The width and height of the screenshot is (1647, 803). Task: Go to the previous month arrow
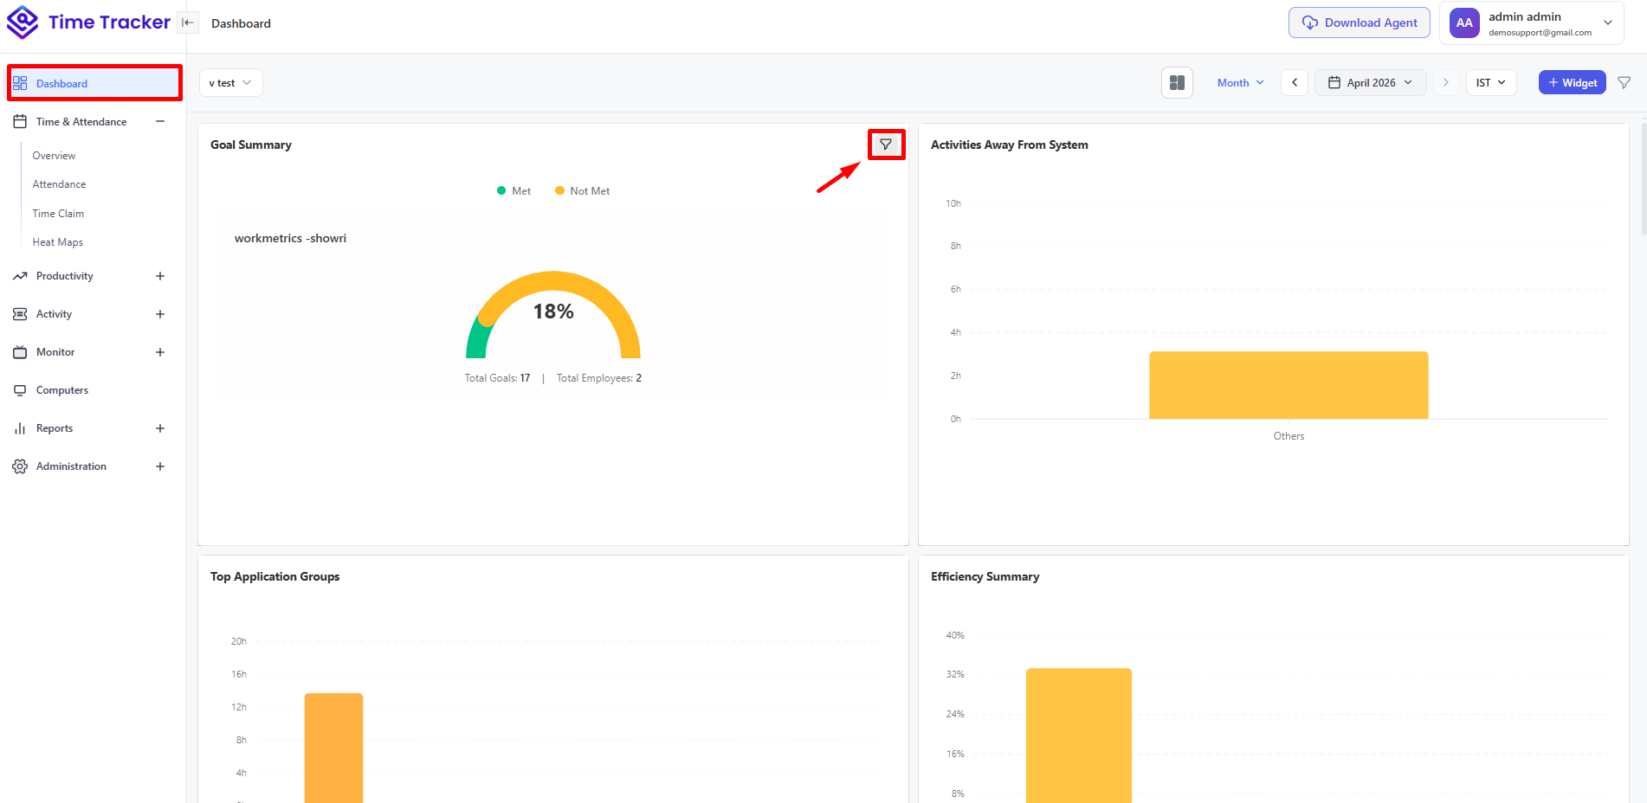[1295, 83]
